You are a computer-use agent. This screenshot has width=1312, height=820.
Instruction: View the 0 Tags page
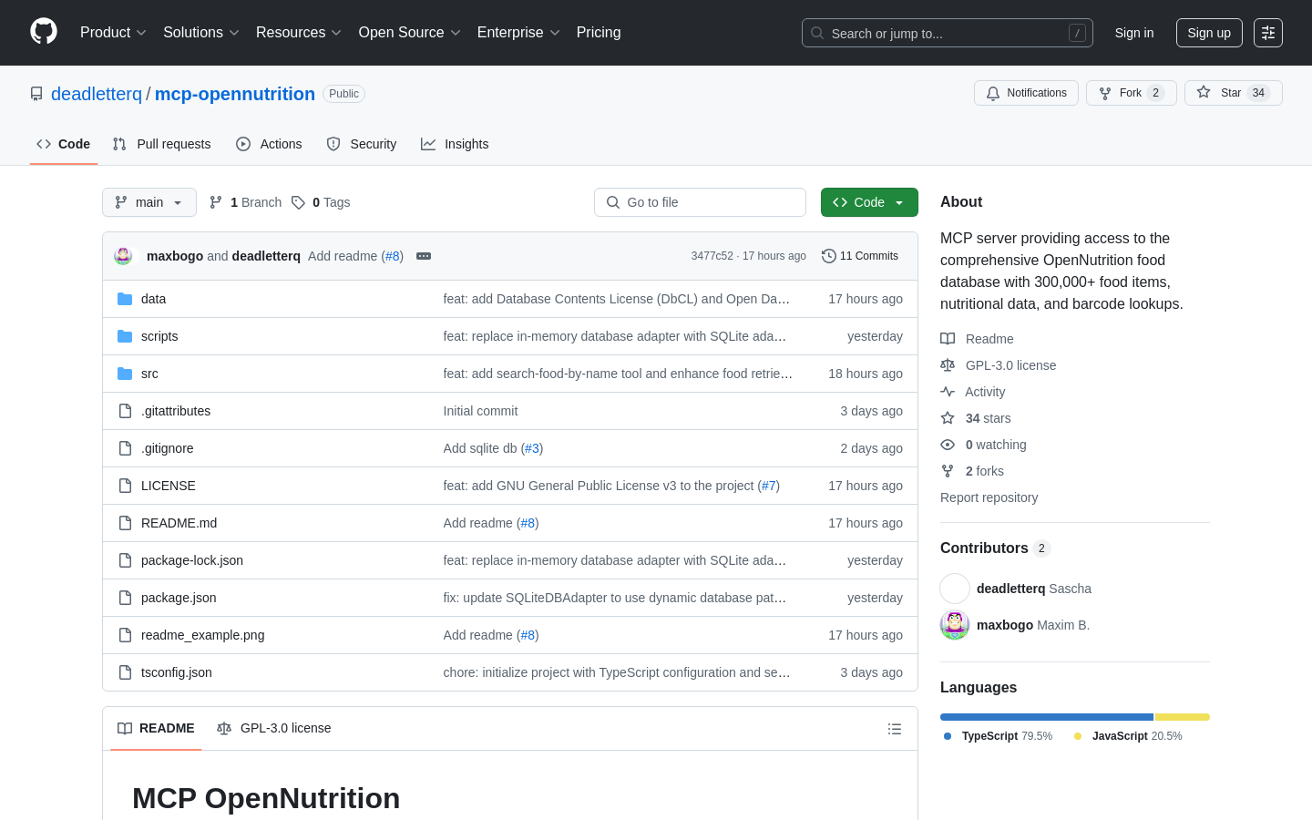[x=321, y=202]
